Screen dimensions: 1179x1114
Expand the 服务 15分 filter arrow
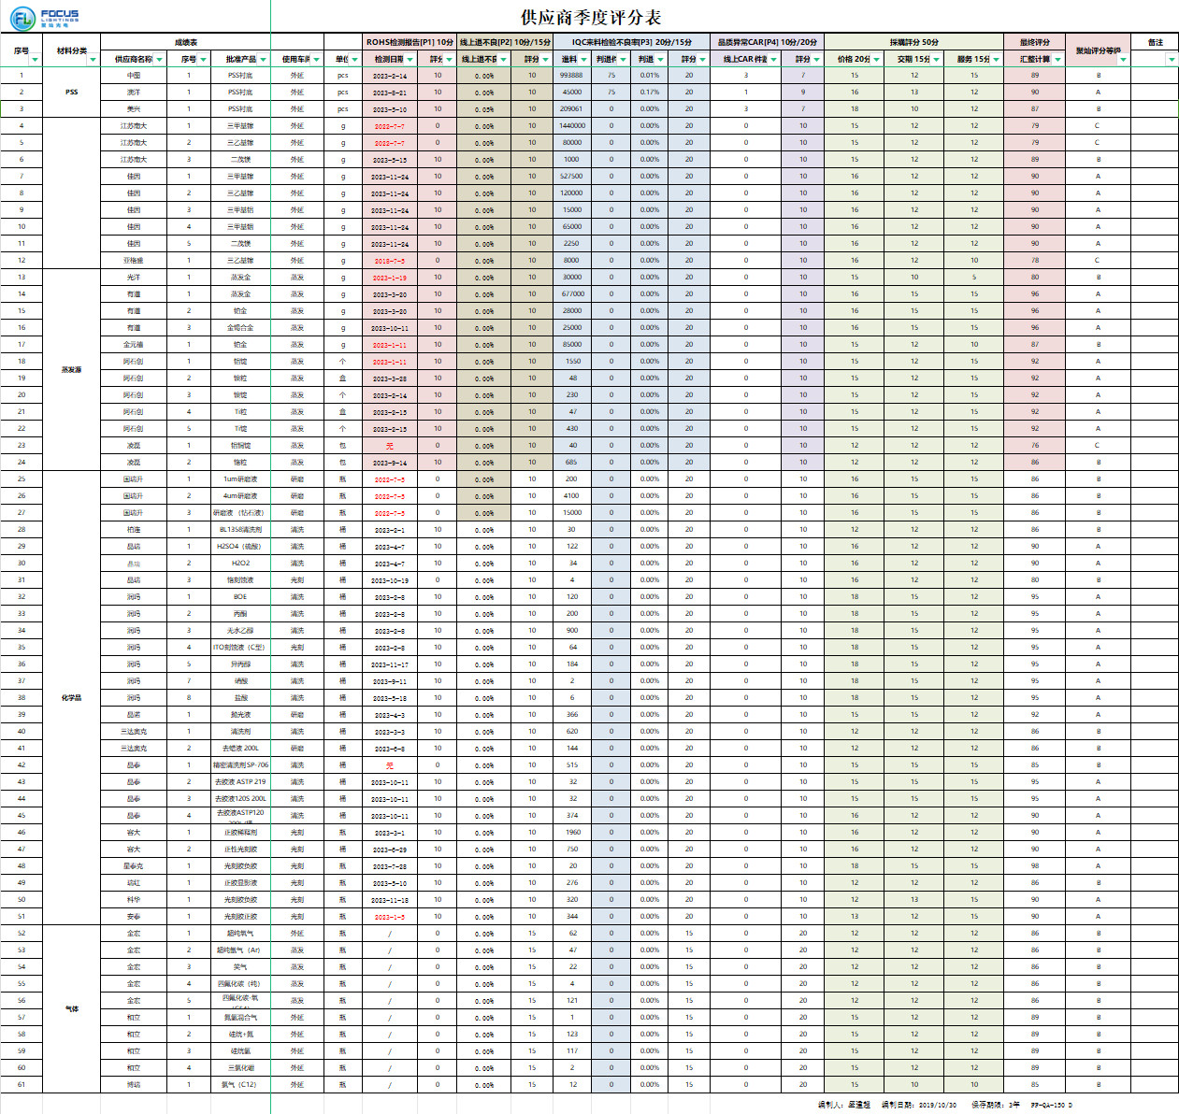point(997,60)
